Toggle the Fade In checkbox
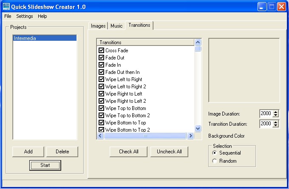289x189 pixels. pyautogui.click(x=101, y=65)
